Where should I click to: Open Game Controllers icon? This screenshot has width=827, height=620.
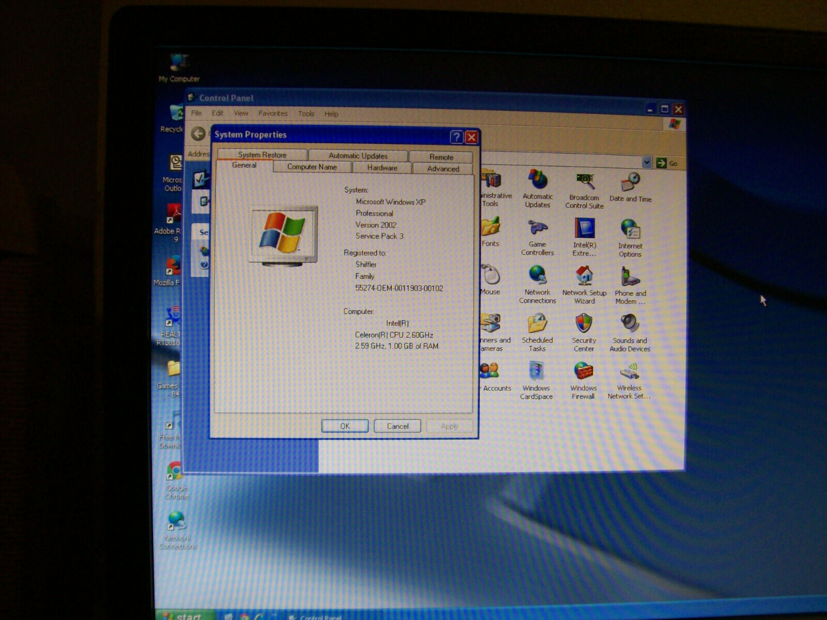click(538, 238)
